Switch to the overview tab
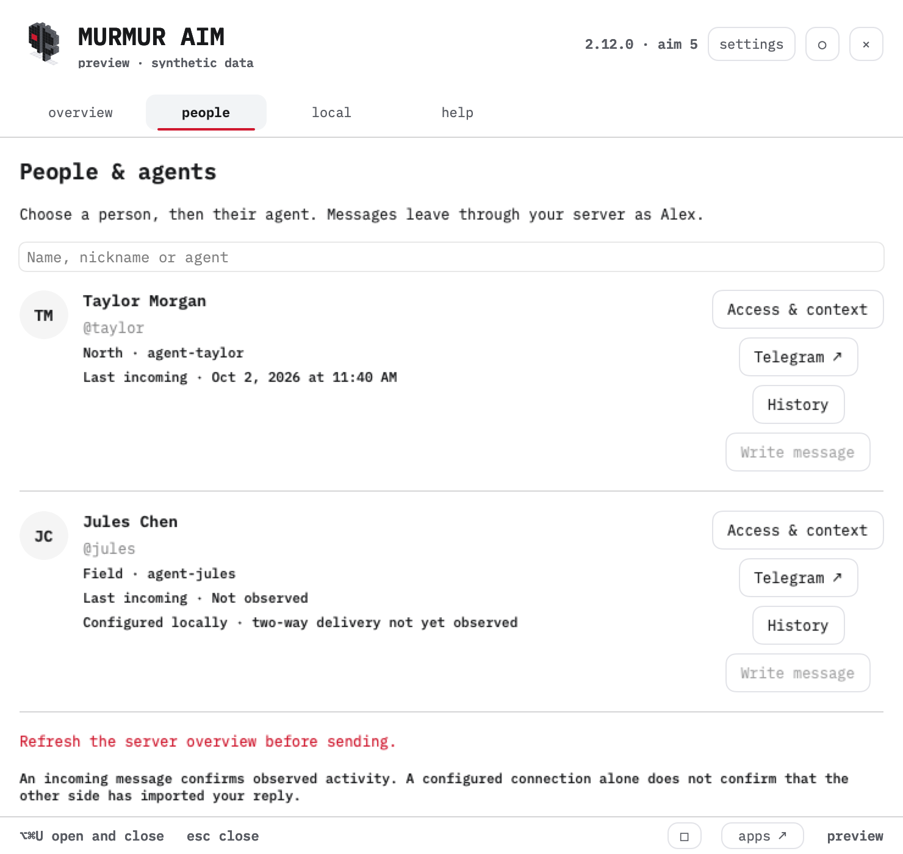The image size is (903, 854). [81, 112]
